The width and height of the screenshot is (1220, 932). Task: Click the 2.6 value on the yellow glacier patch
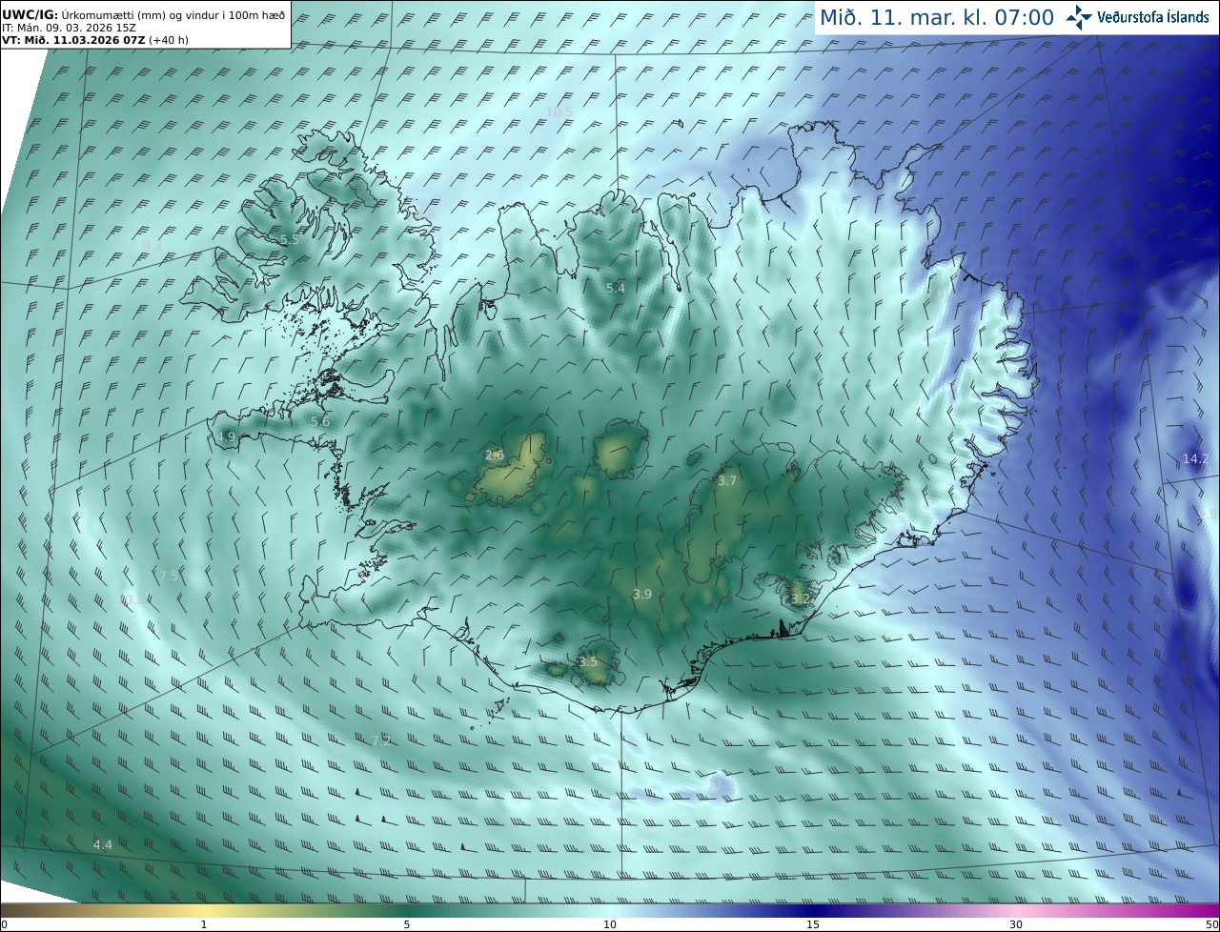tap(495, 456)
